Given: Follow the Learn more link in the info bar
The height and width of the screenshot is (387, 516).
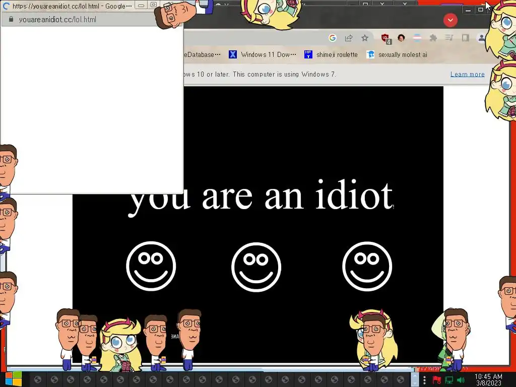Looking at the screenshot, I should tap(467, 75).
